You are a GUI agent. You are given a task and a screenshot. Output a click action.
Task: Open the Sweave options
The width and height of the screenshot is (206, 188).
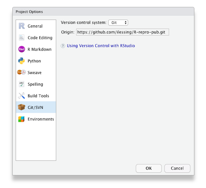tap(36, 72)
